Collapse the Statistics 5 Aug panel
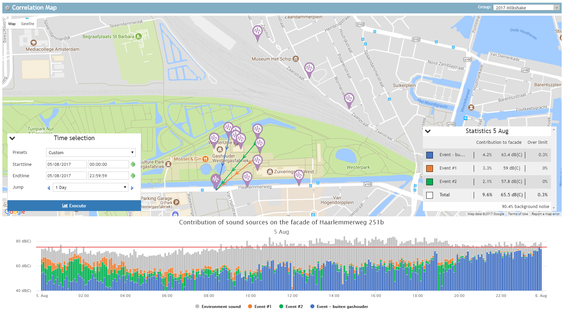565x318 pixels. click(x=428, y=131)
